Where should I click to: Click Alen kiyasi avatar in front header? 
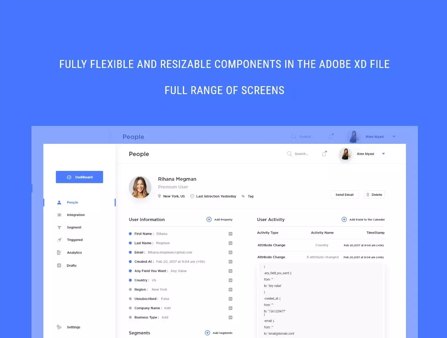pos(346,154)
